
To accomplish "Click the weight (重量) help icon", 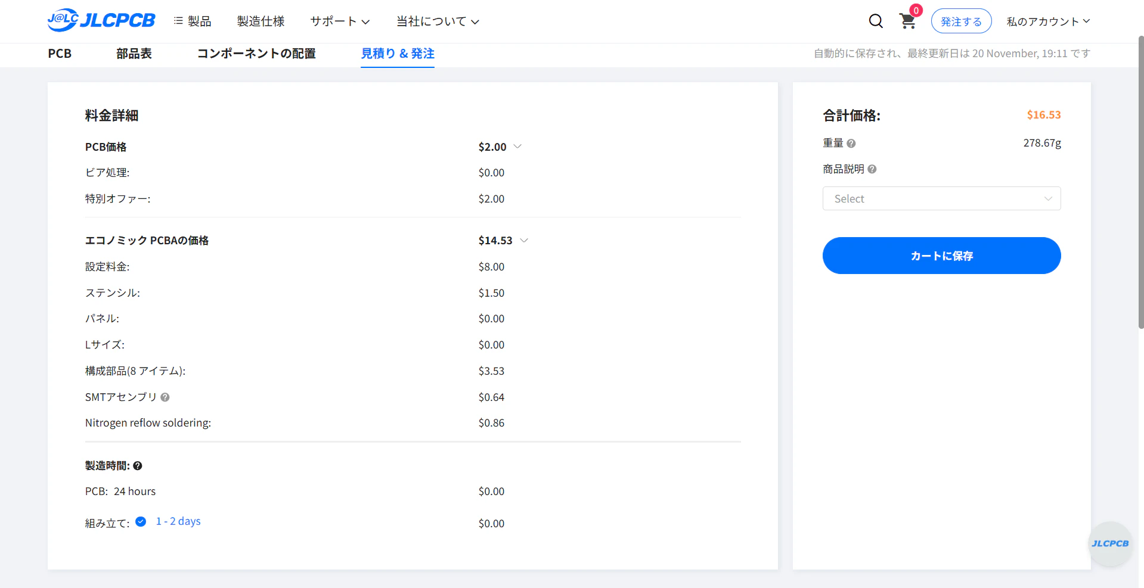I will coord(851,144).
